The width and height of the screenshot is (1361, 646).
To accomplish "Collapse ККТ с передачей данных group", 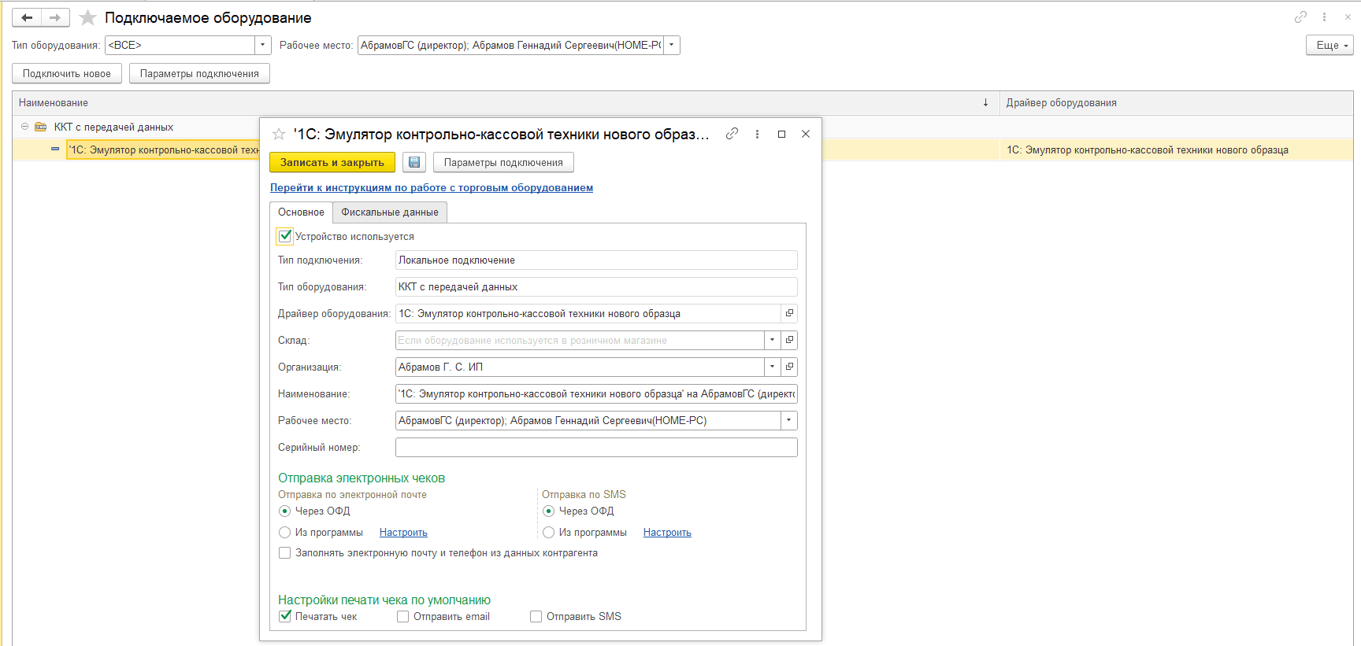I will 25,127.
